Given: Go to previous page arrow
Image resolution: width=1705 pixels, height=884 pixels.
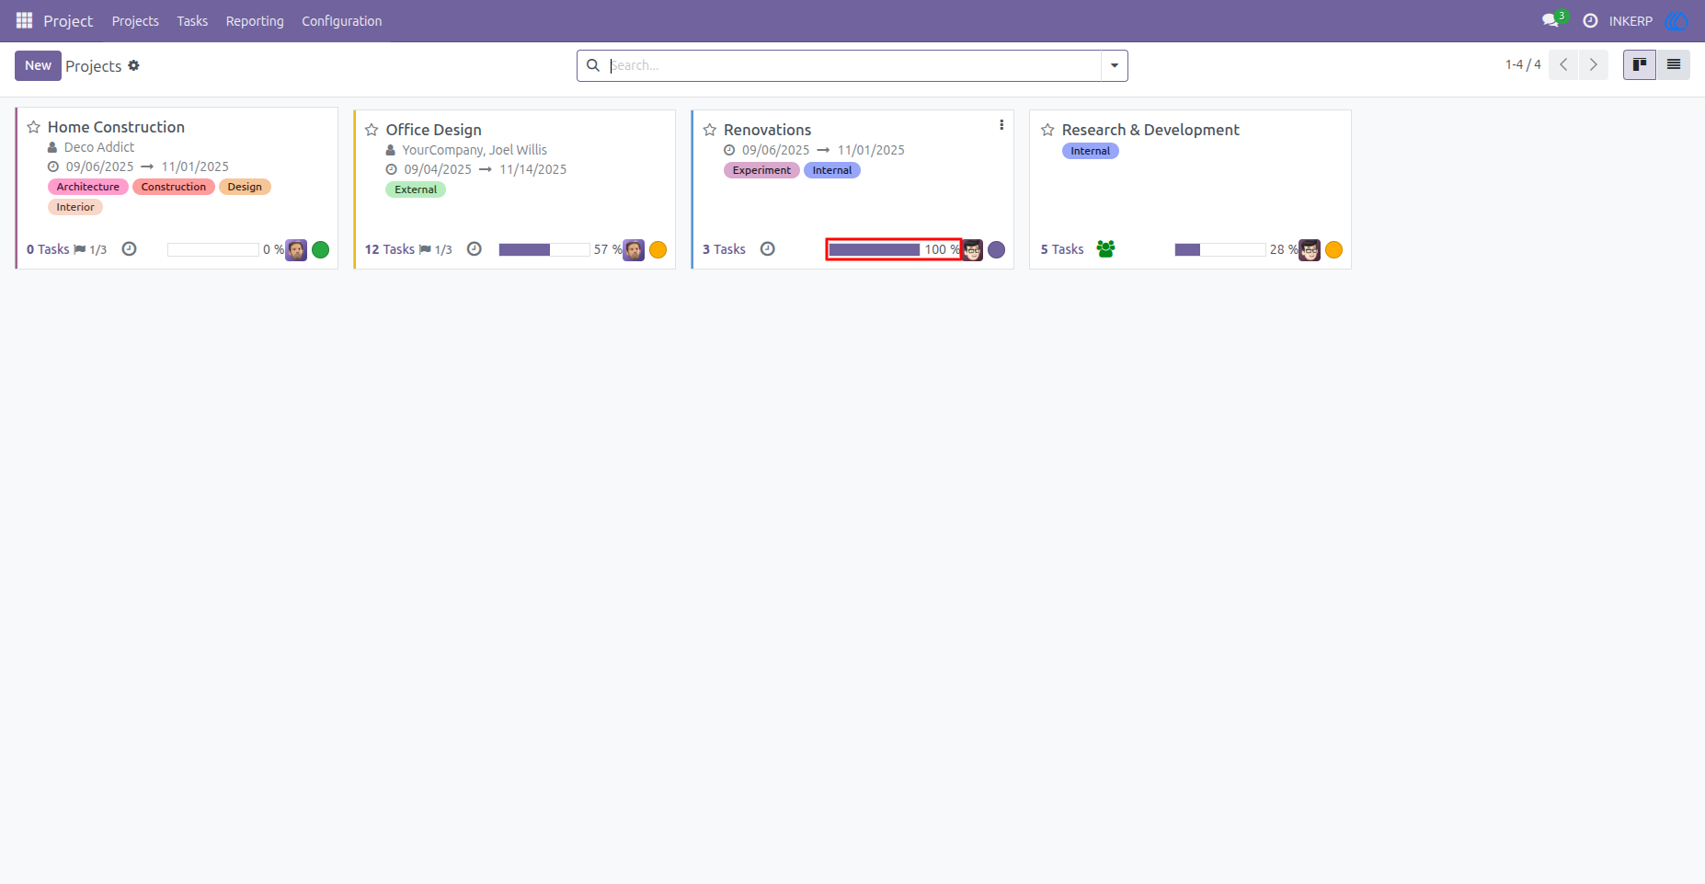Looking at the screenshot, I should click(x=1563, y=65).
